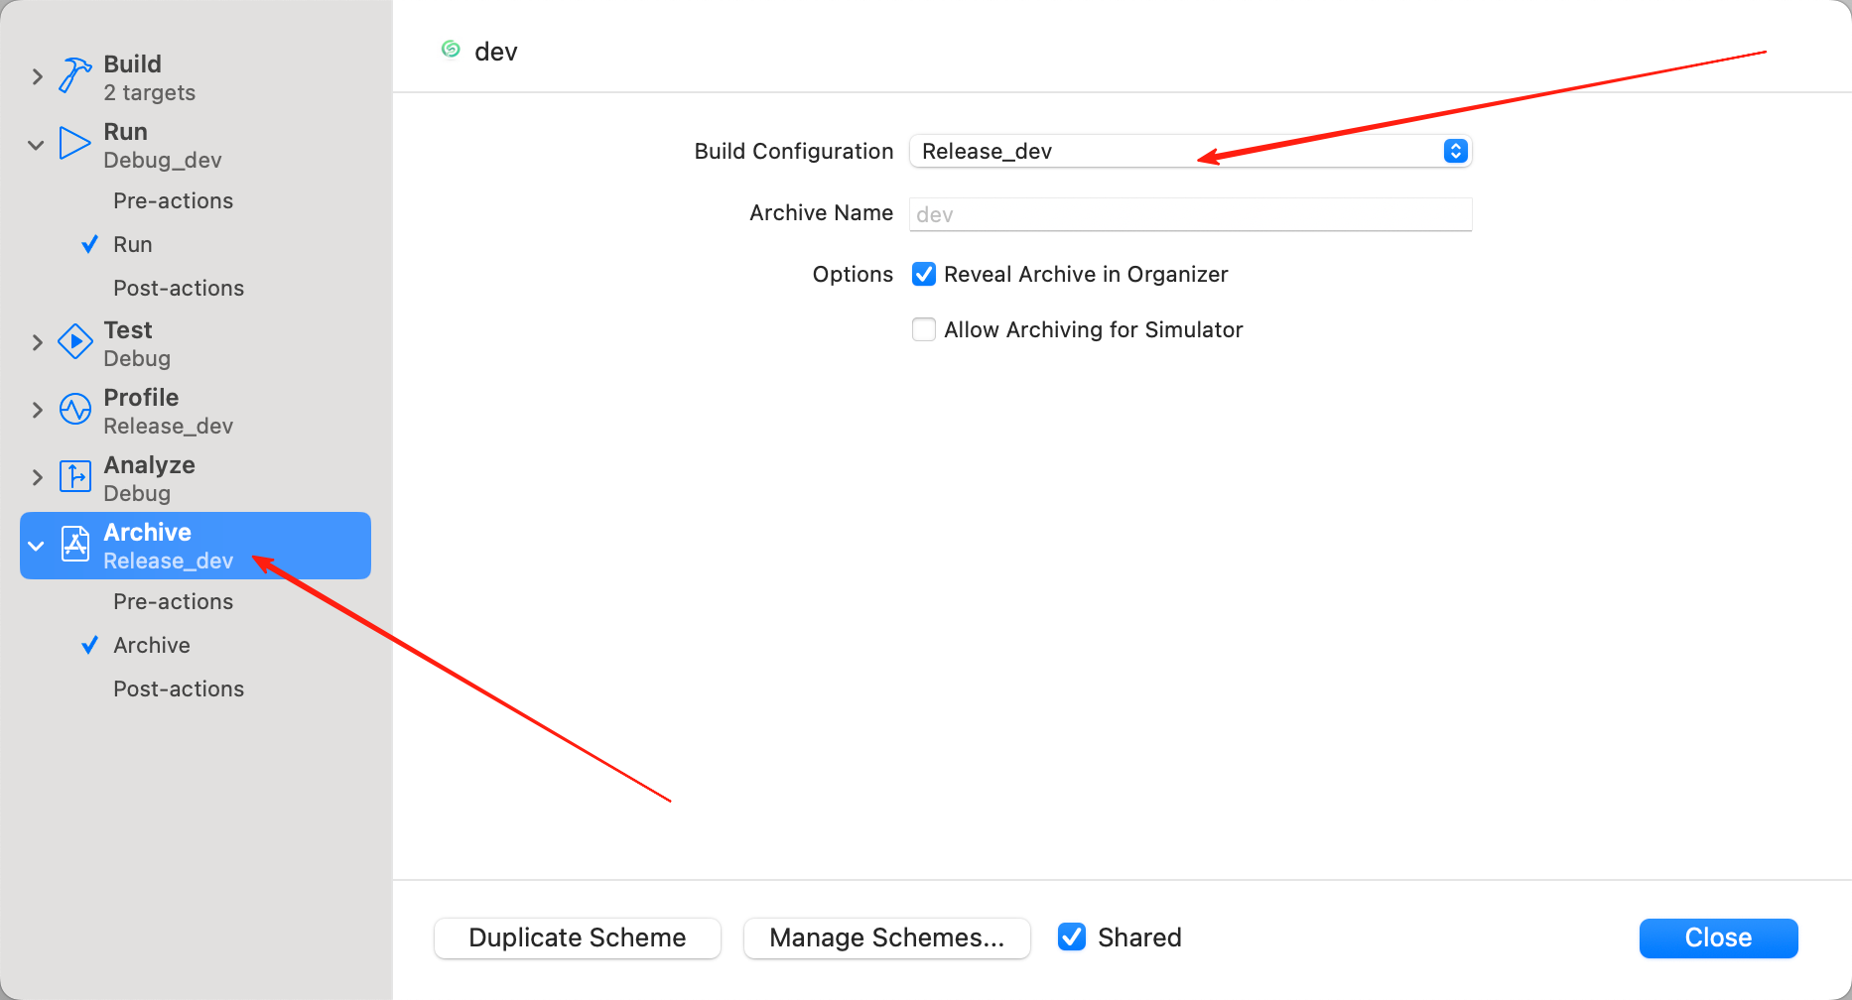Click the Duplicate Scheme button
This screenshot has height=1000, width=1852.
[578, 938]
